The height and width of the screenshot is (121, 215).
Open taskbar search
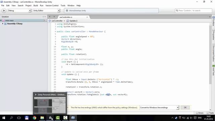coord(11,118)
